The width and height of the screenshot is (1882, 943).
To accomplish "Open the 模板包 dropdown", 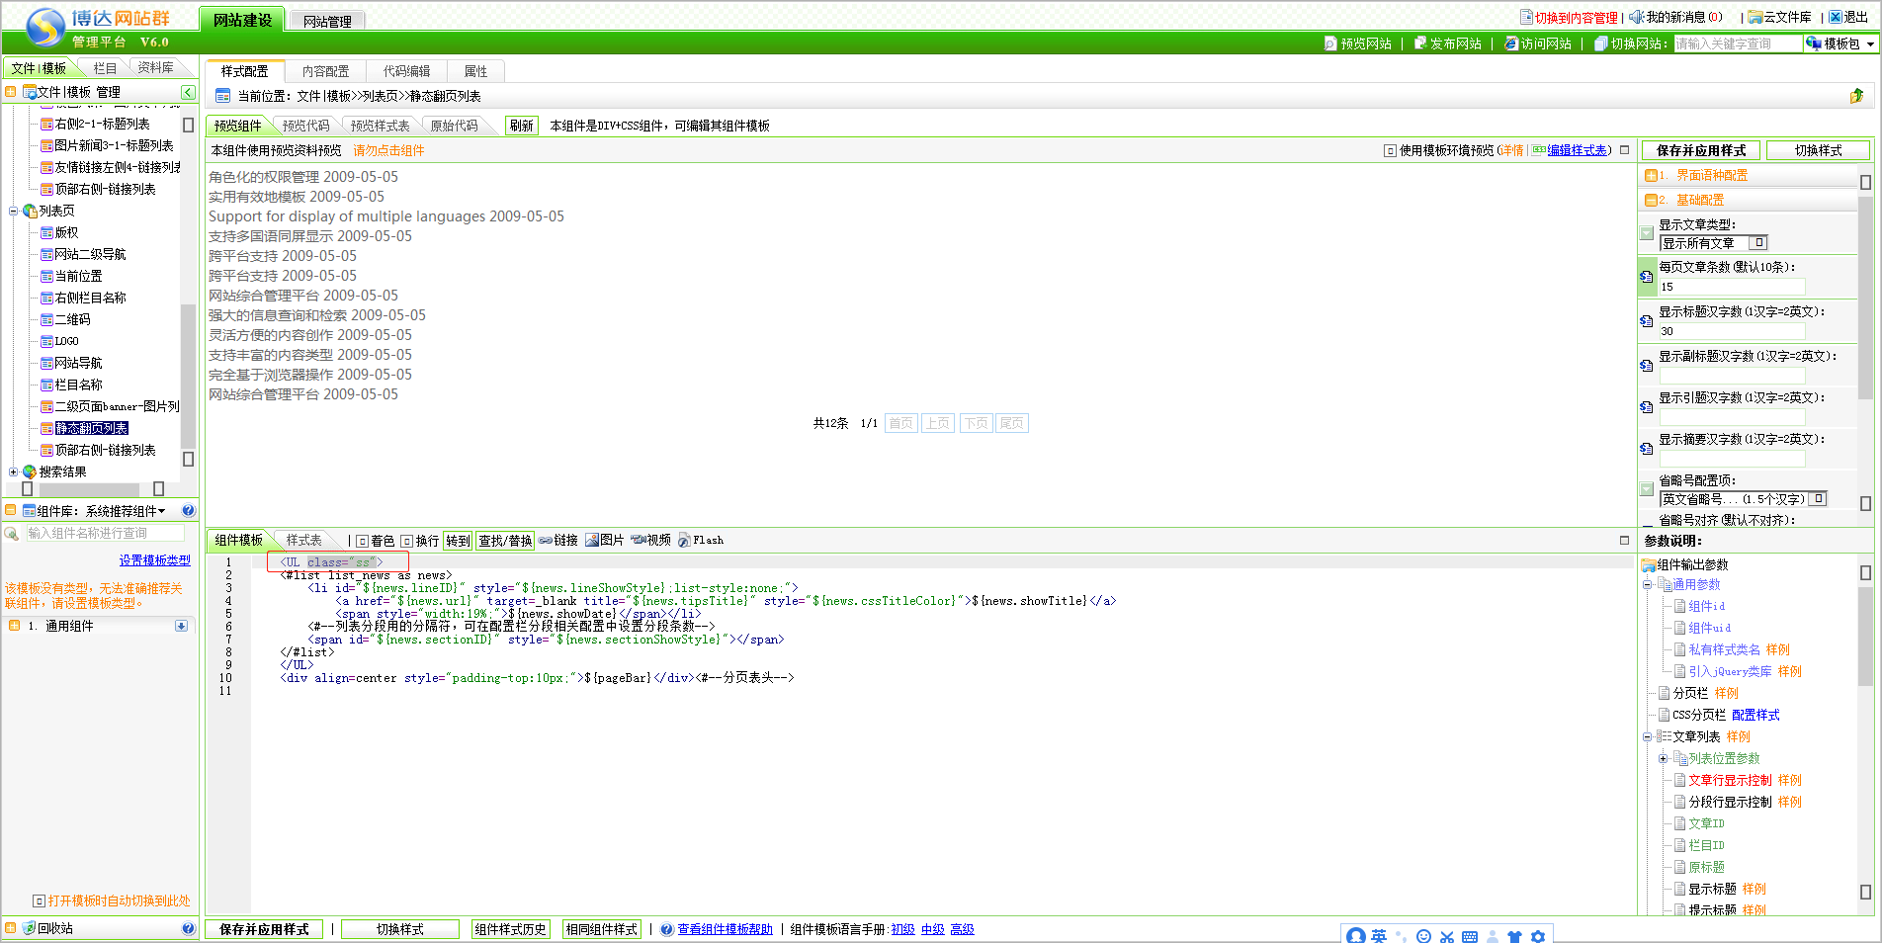I will coord(1870,43).
